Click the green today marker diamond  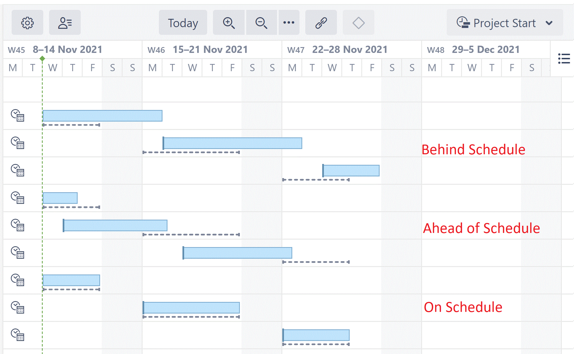42,58
